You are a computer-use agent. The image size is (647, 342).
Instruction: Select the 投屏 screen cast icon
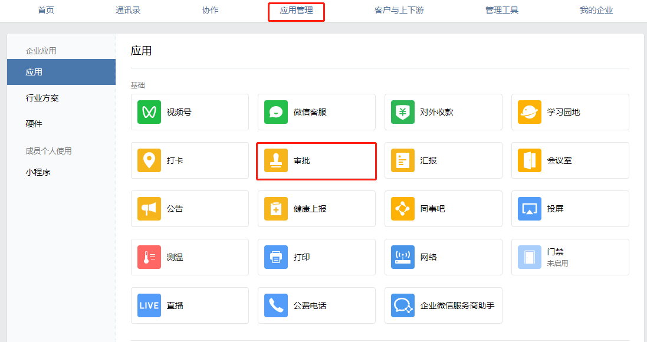[530, 209]
